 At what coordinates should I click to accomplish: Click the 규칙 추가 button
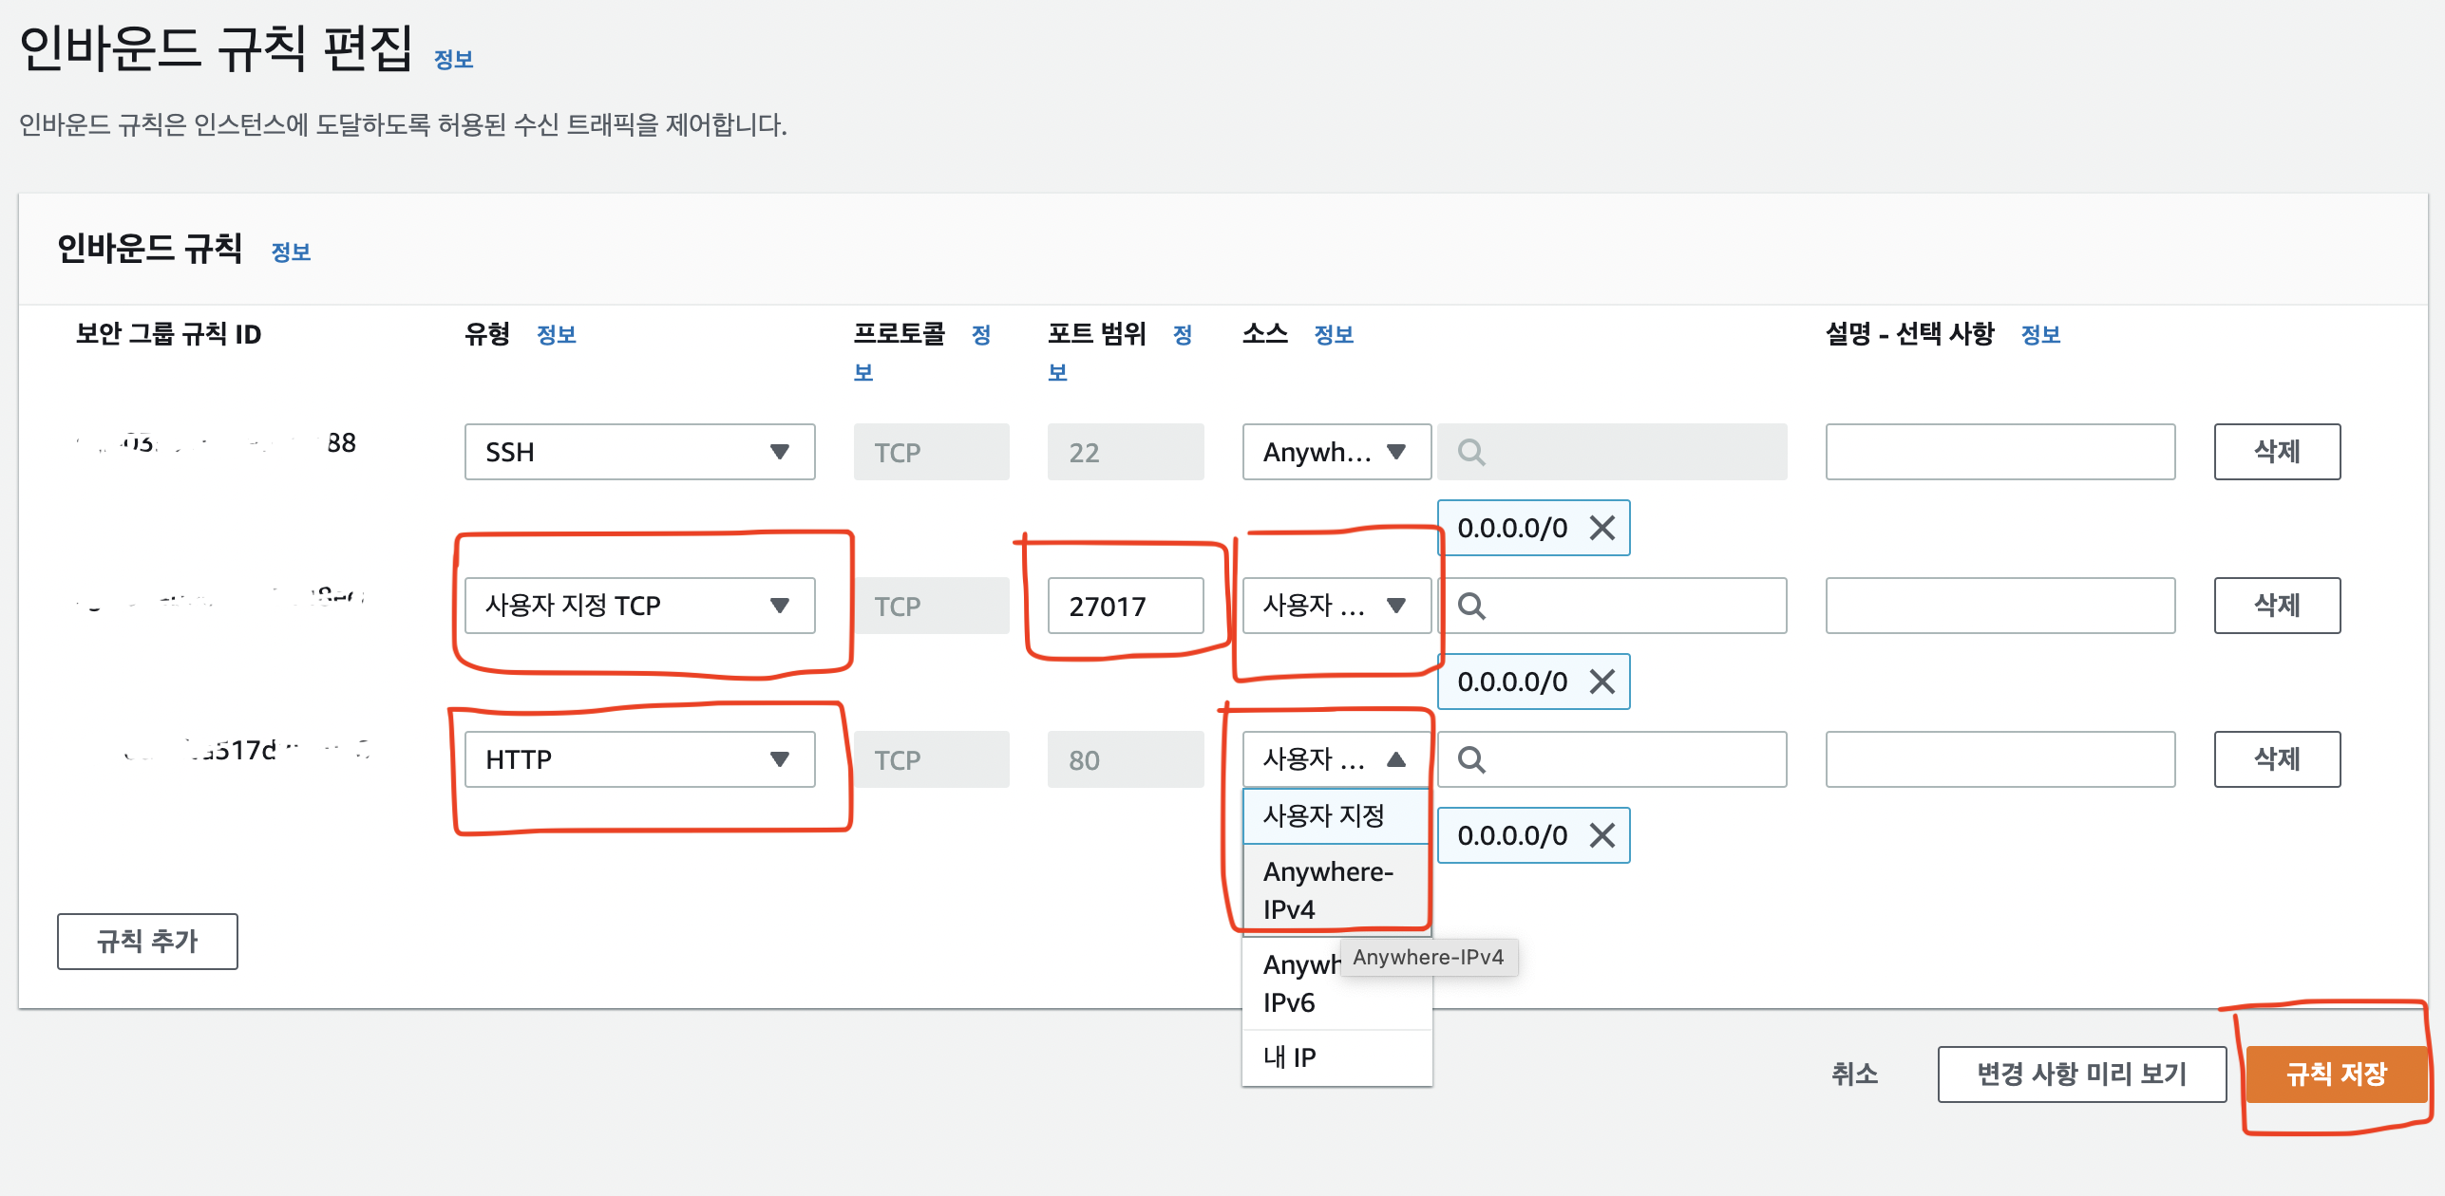[x=147, y=941]
